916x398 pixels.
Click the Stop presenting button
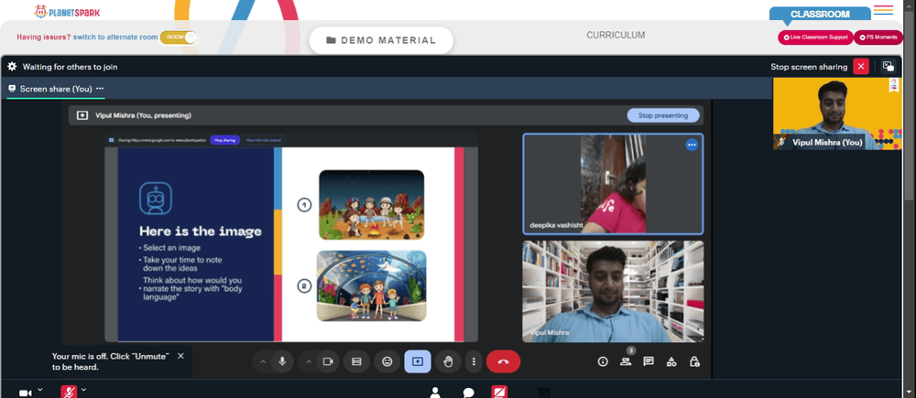coord(663,115)
